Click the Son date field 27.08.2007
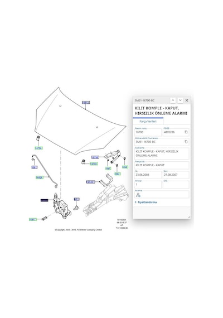Screen dimensions: 223x318 click(x=176, y=175)
